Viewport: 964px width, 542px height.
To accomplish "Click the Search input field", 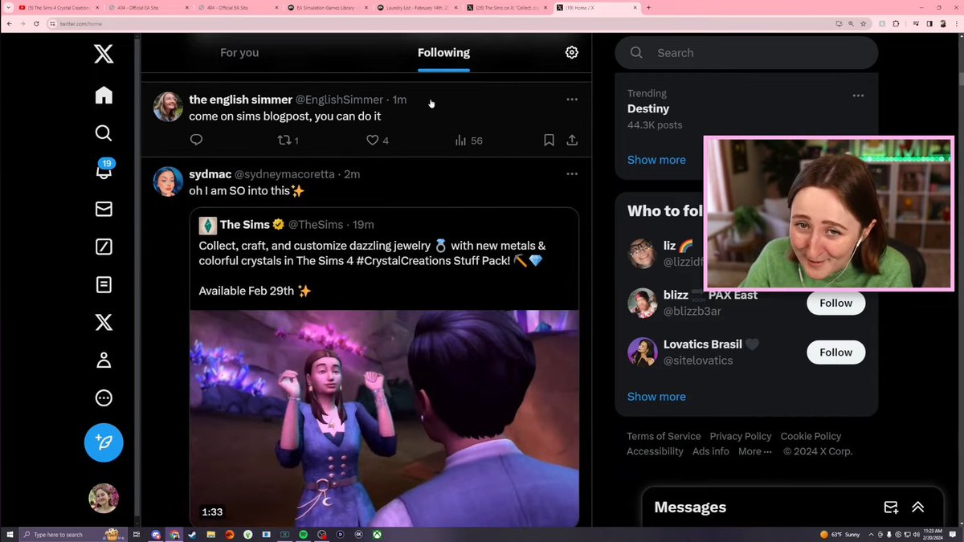I will [746, 53].
